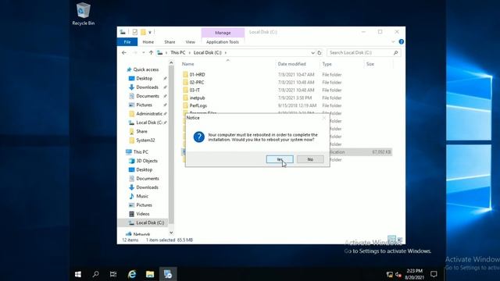Click the search magnifier icon
The height and width of the screenshot is (281, 500).
point(396,52)
